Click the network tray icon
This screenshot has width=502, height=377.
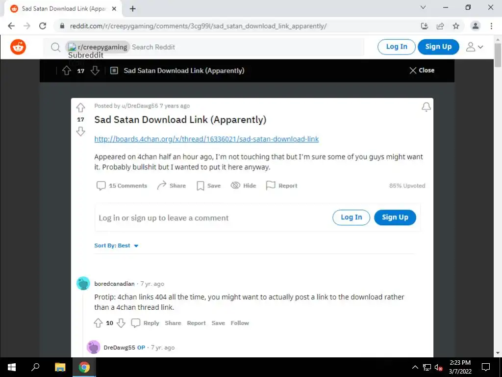[427, 367]
